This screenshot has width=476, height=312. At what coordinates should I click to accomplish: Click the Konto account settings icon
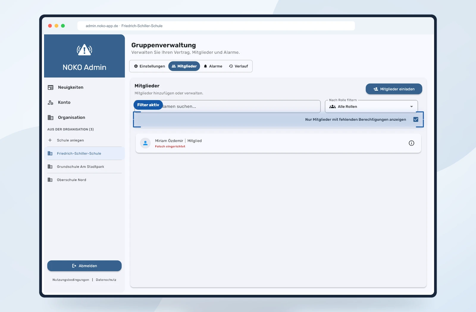coord(51,103)
